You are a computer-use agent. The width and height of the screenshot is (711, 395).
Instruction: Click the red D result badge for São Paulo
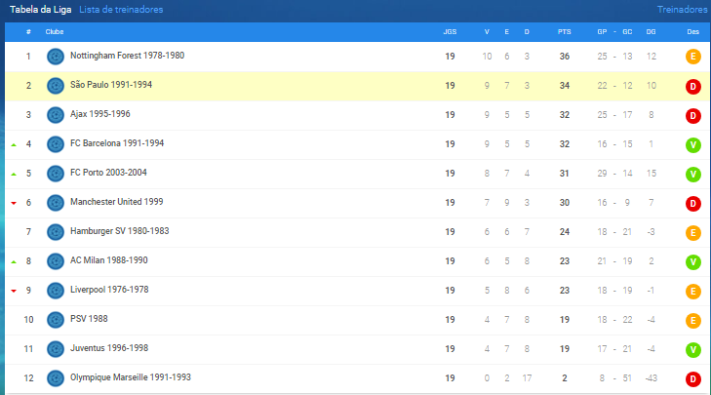click(x=692, y=86)
